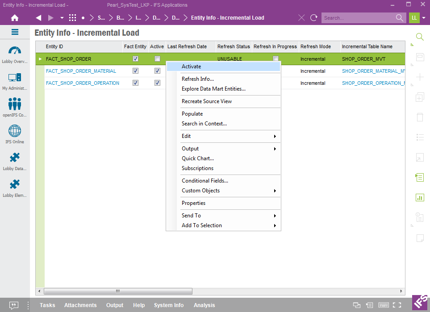Open the Lobby Overview sidebar icon
Screen dimensions: 430x312
pyautogui.click(x=15, y=51)
